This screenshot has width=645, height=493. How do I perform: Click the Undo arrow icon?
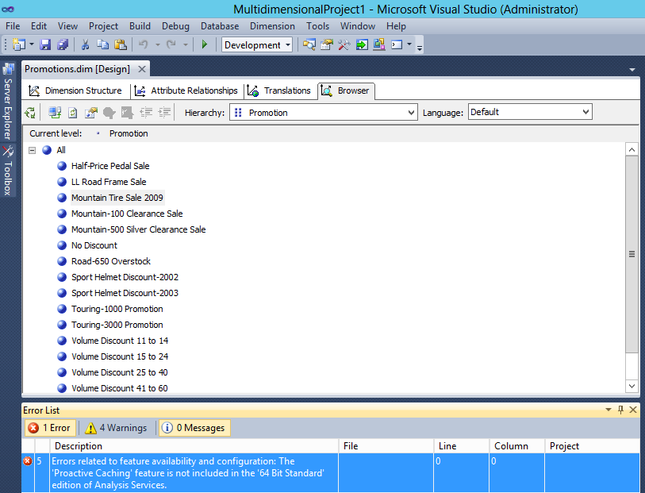143,44
